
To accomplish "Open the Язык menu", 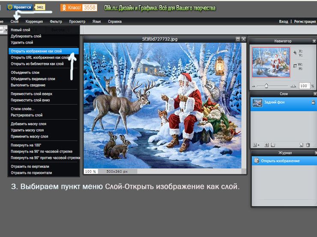I will [x=97, y=21].
